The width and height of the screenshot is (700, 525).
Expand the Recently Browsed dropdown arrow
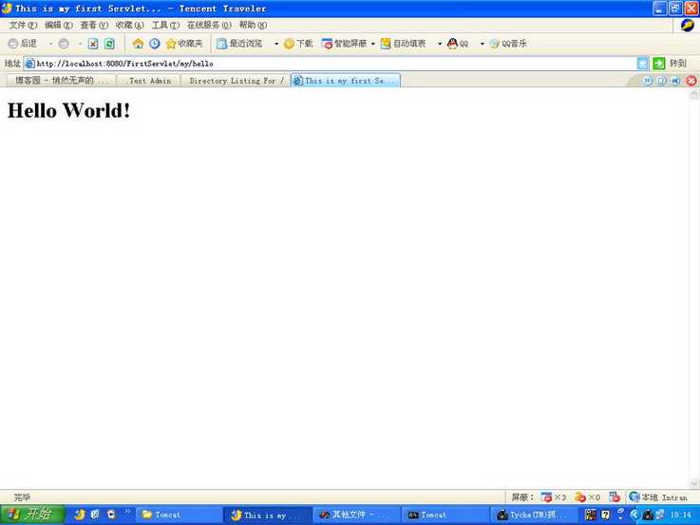[x=276, y=44]
